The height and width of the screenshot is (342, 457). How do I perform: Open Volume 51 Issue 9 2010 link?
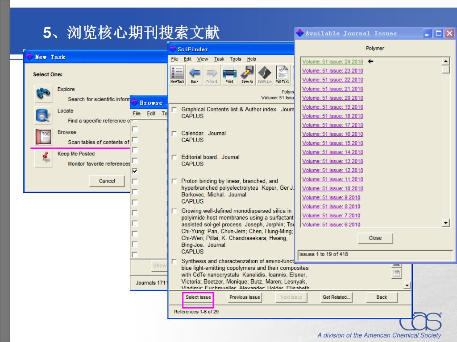tap(331, 197)
